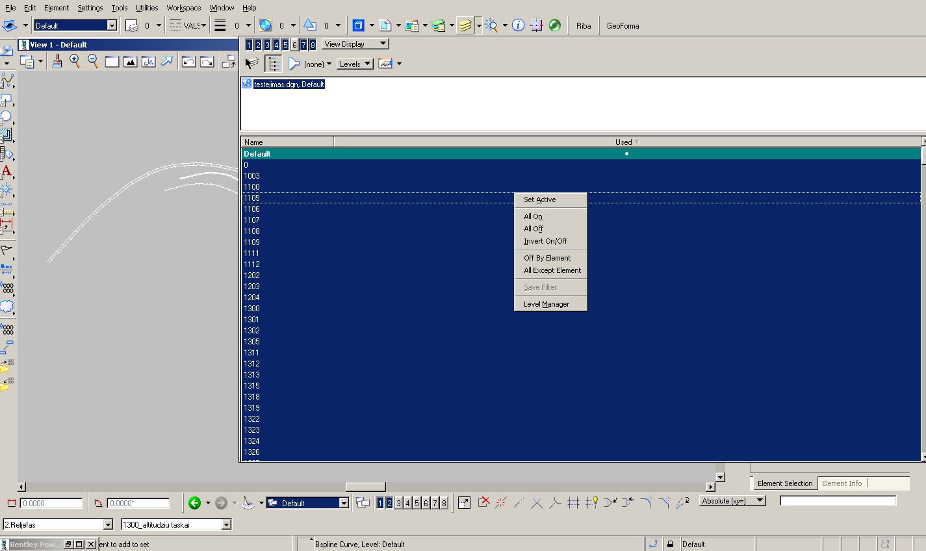Toggle the target tree icon in Level Display

point(274,64)
